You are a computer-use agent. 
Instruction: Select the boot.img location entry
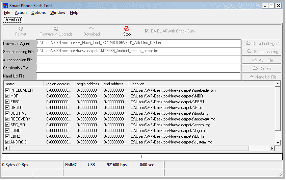tap(170, 113)
